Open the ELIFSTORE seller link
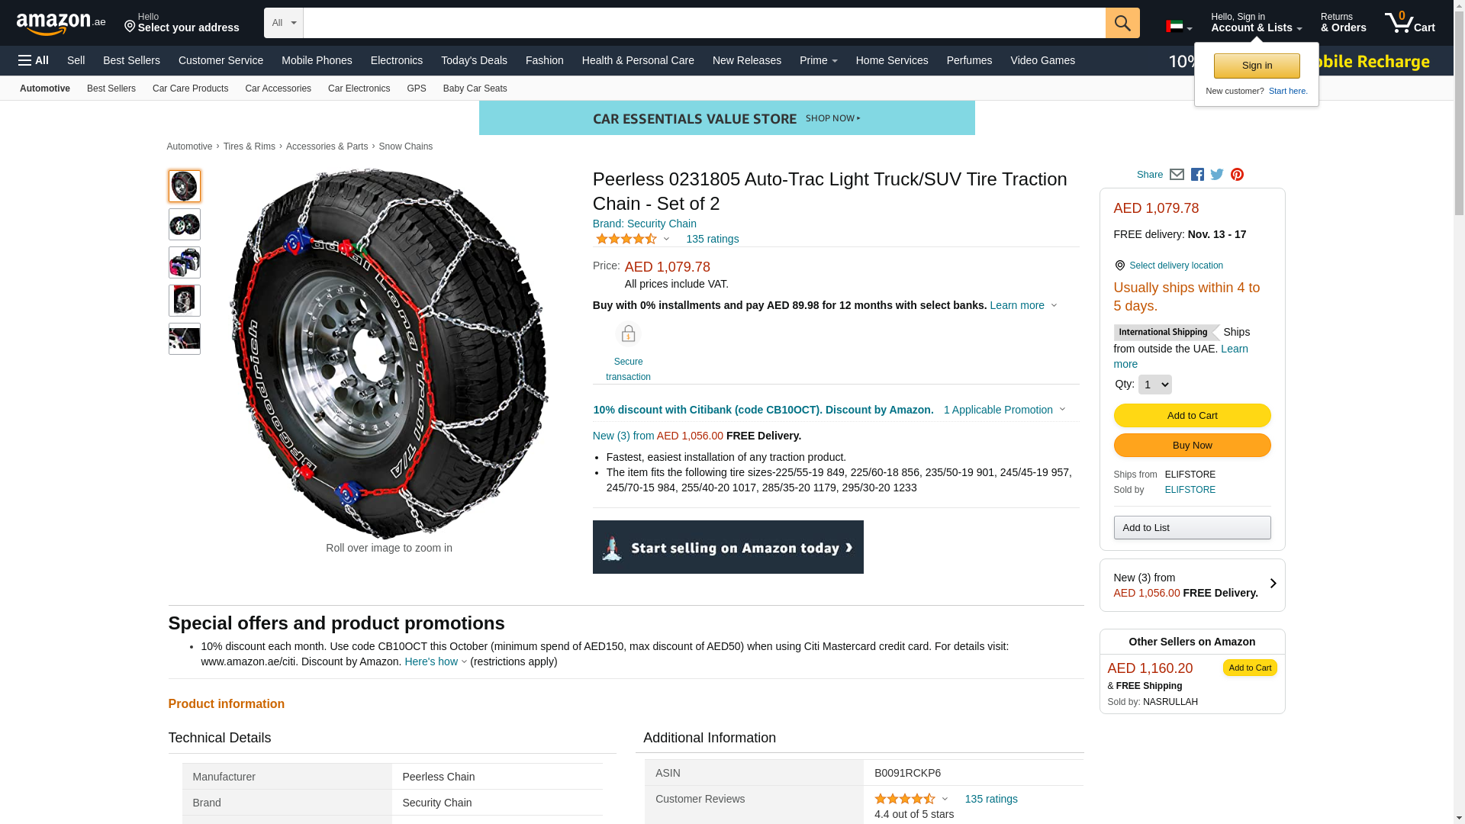1465x824 pixels. 1190,490
